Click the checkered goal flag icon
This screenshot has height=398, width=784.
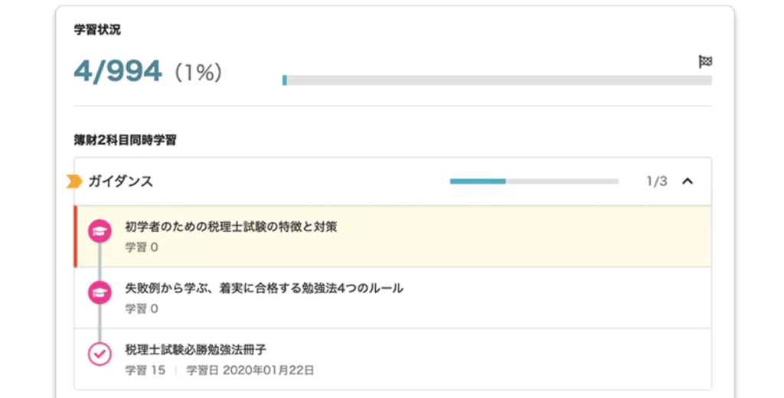[x=705, y=62]
